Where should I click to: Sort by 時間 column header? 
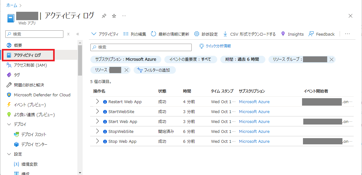coord(187,91)
